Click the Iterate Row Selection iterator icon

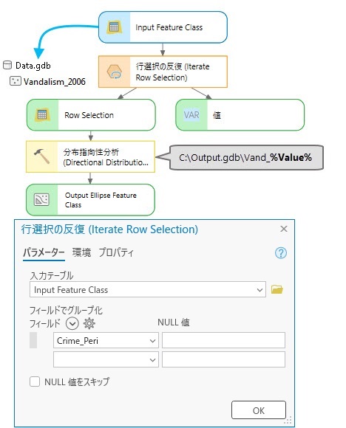(115, 72)
